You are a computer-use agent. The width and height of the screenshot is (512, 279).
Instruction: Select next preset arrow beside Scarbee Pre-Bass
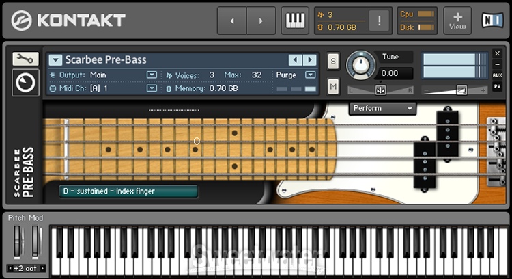pos(310,60)
